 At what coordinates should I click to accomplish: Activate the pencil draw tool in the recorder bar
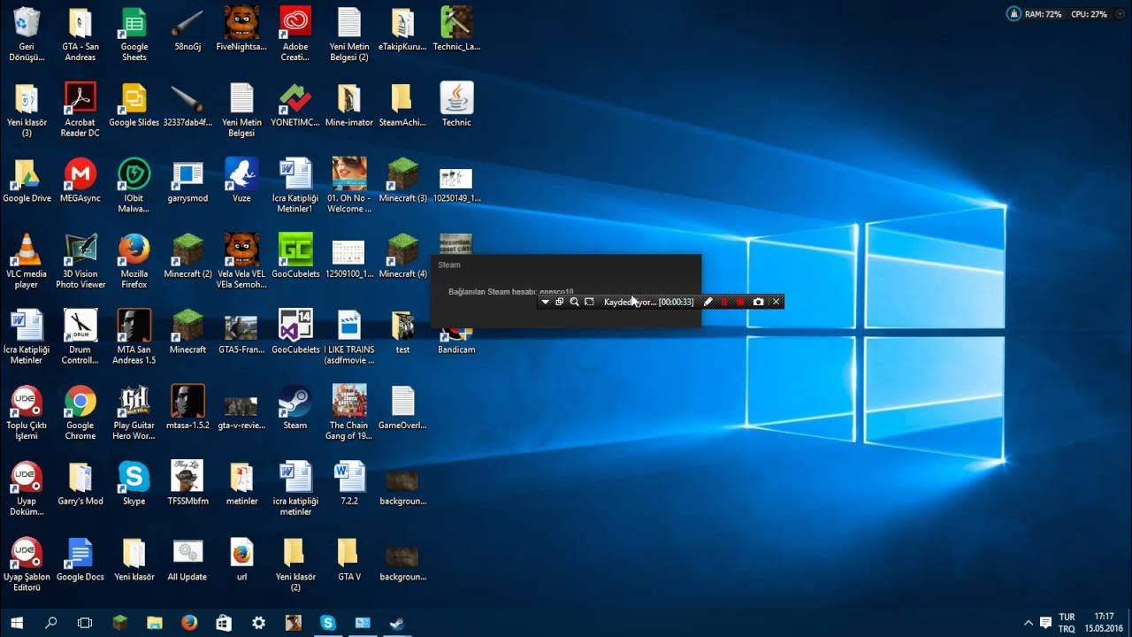[x=707, y=302]
